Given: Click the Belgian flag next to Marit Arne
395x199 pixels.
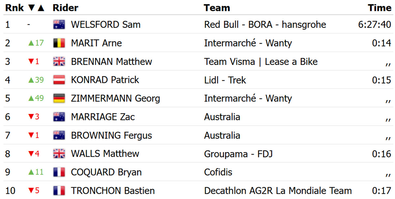Looking at the screenshot, I should click(59, 43).
